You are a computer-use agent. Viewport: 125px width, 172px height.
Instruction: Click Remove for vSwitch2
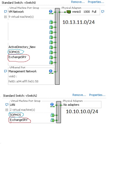(x=79, y=95)
